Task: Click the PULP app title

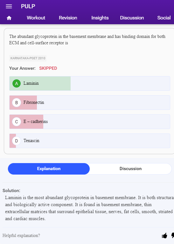Action: point(28,6)
